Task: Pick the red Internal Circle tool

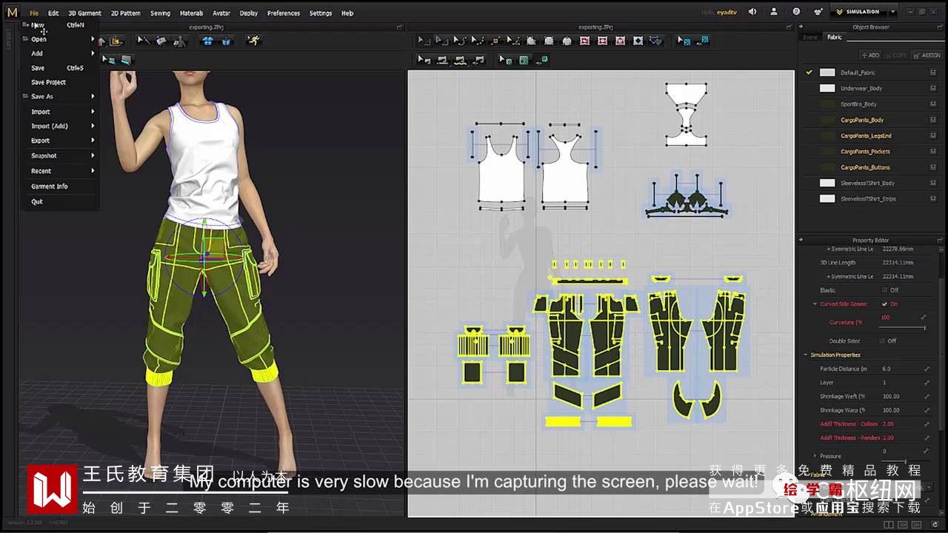Action: (621, 41)
